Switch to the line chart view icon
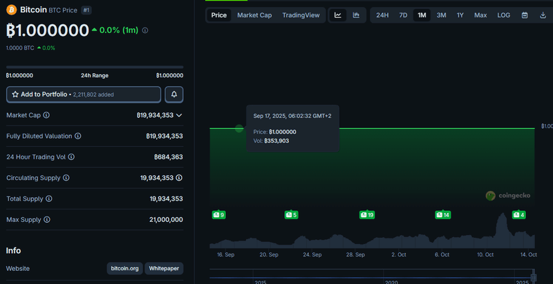The height and width of the screenshot is (284, 553). coord(338,15)
